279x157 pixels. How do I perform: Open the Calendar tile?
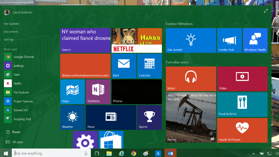(150, 66)
